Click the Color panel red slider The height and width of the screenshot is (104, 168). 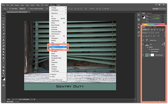pyautogui.click(x=153, y=16)
